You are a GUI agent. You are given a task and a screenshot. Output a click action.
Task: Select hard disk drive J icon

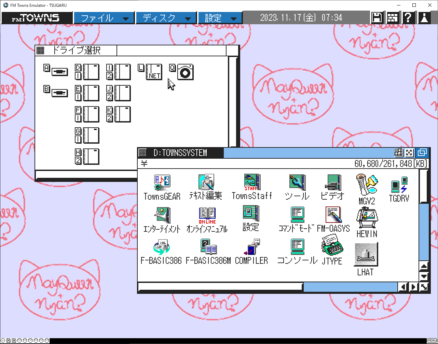(119, 93)
